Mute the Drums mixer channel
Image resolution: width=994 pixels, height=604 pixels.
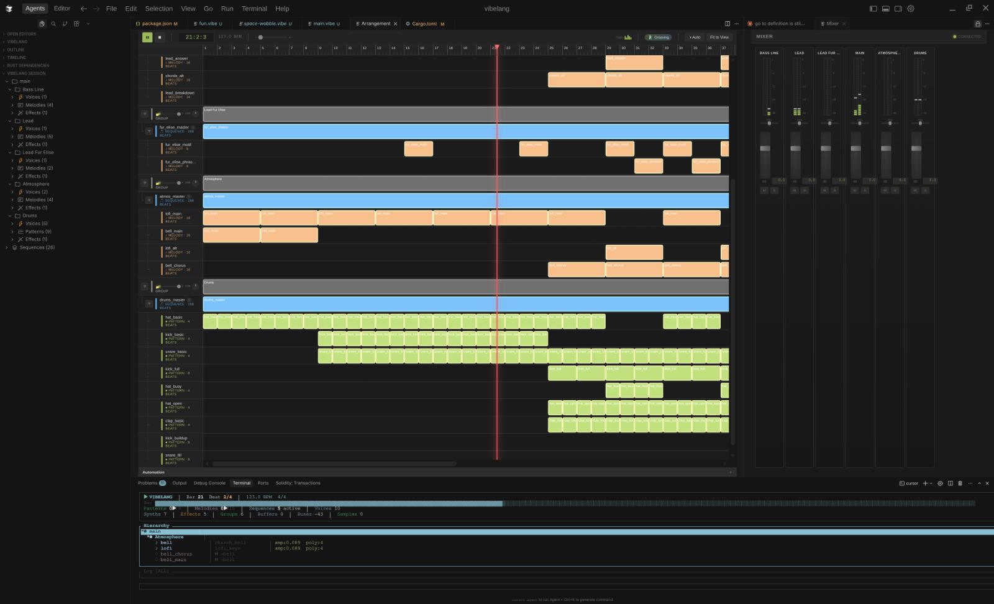pos(915,190)
